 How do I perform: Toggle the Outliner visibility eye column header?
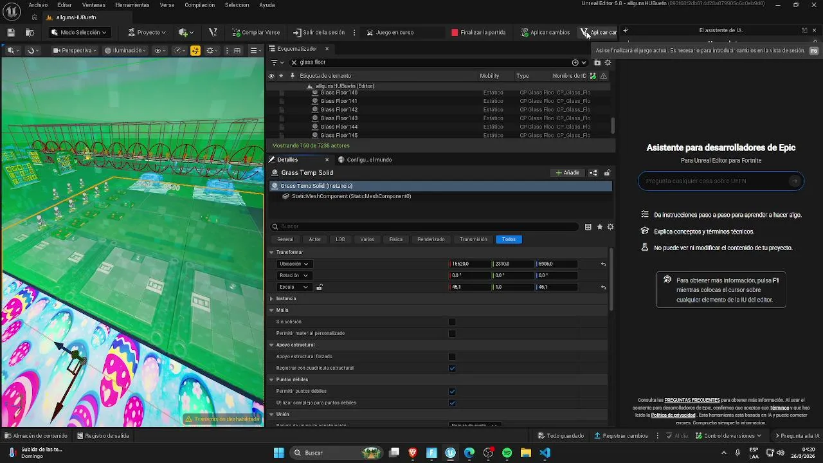[x=271, y=76]
